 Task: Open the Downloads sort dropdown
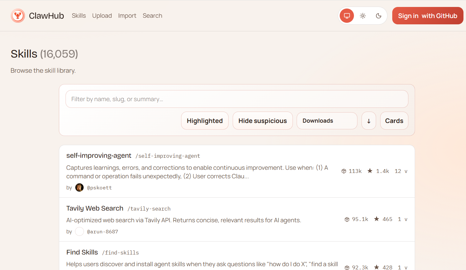(327, 121)
